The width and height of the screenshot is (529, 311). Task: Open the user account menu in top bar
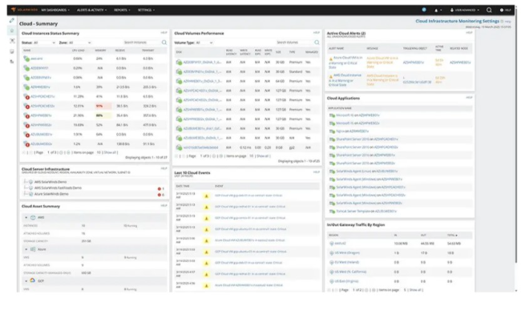pos(465,10)
